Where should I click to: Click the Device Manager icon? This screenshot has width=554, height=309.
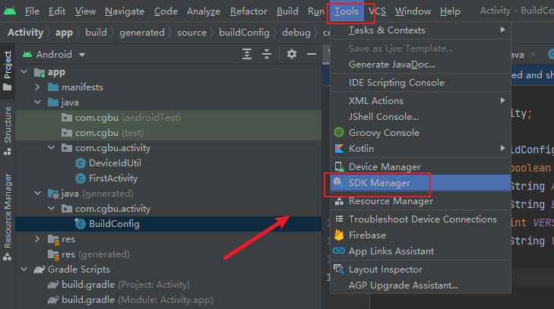tap(339, 167)
